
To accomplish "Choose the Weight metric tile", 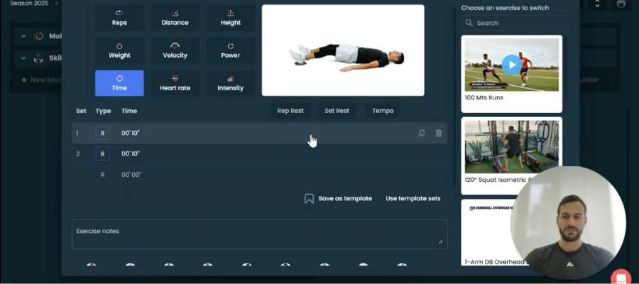I will [x=119, y=50].
